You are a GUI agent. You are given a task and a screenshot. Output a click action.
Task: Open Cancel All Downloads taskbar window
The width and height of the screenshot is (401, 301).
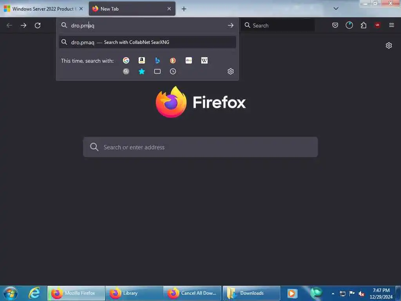(192, 293)
